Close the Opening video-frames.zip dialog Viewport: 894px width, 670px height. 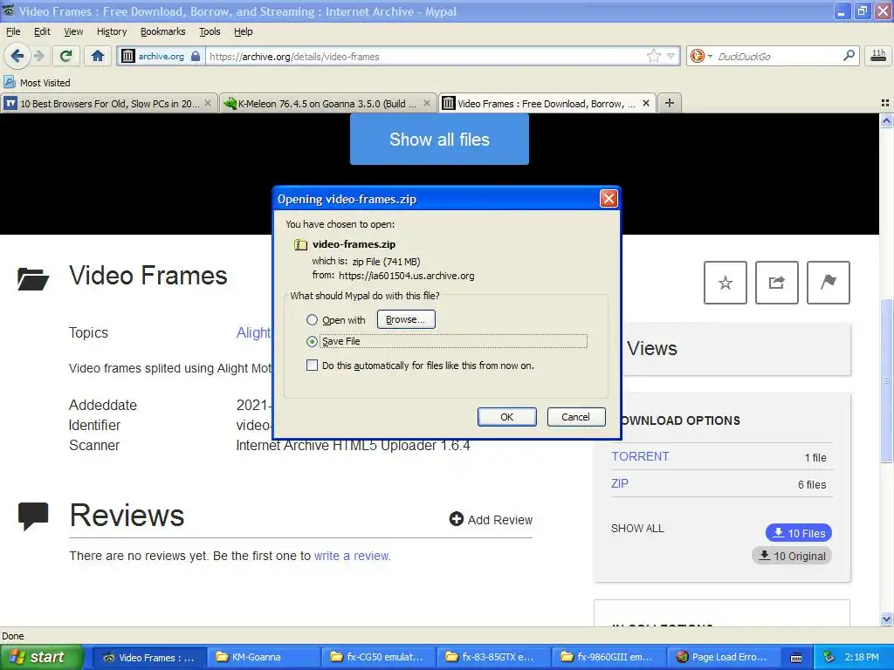(609, 198)
